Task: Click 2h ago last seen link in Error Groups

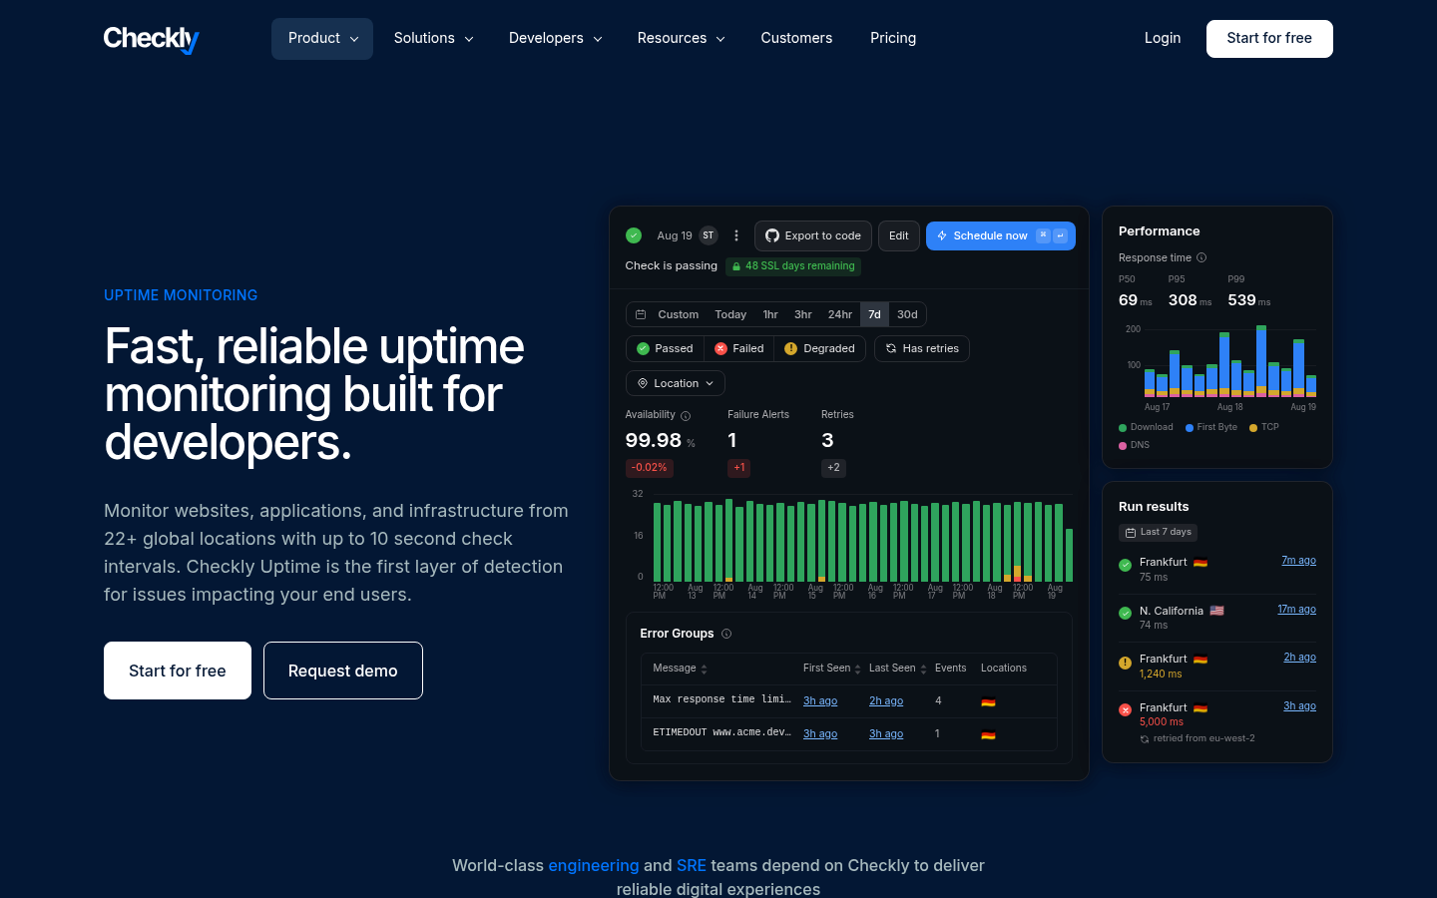Action: point(886,700)
